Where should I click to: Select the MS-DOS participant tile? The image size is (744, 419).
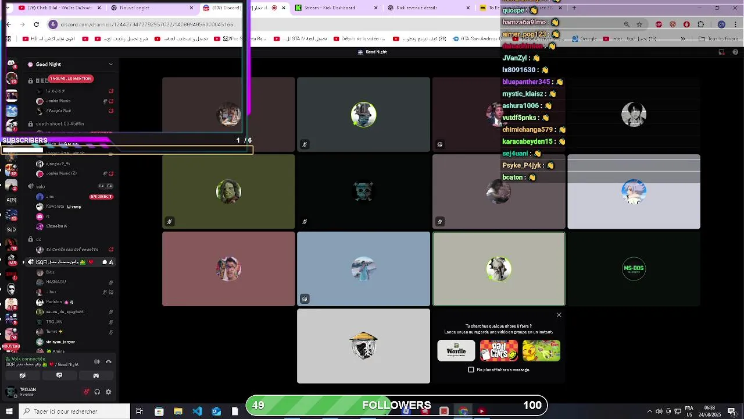(x=634, y=269)
